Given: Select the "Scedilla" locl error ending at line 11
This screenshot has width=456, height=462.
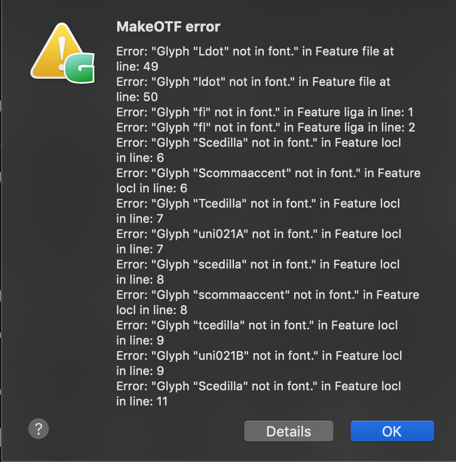Looking at the screenshot, I should pyautogui.click(x=258, y=394).
